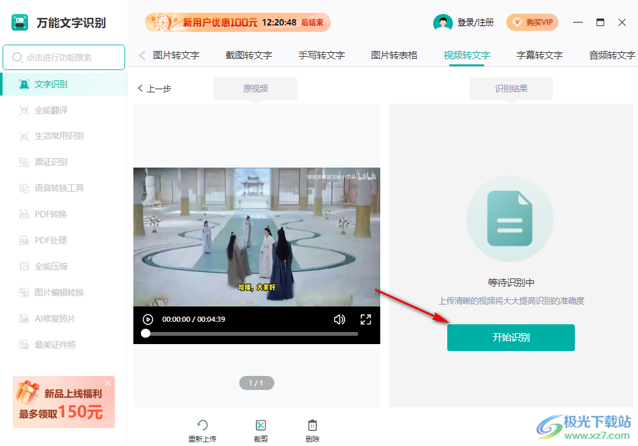Minimize the application window
638x446 pixels.
tap(578, 22)
